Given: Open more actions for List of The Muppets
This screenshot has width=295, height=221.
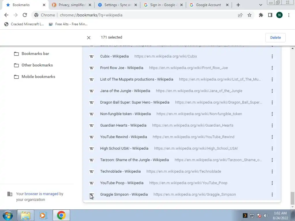Looking at the screenshot, I should click(272, 79).
